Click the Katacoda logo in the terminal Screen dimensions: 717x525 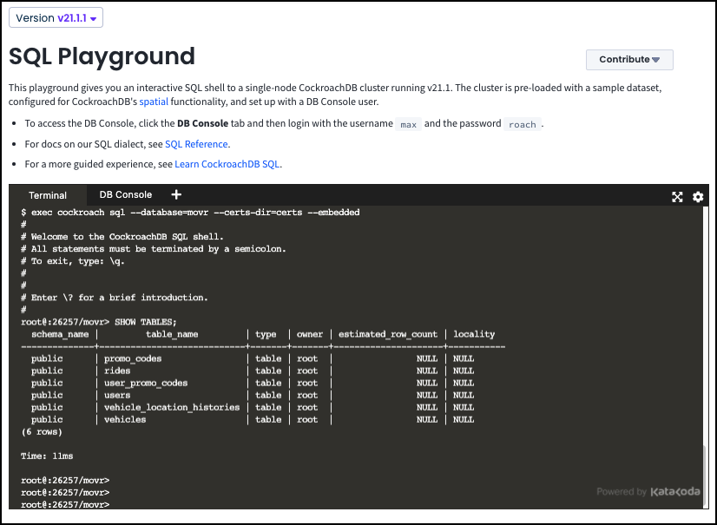pos(675,492)
